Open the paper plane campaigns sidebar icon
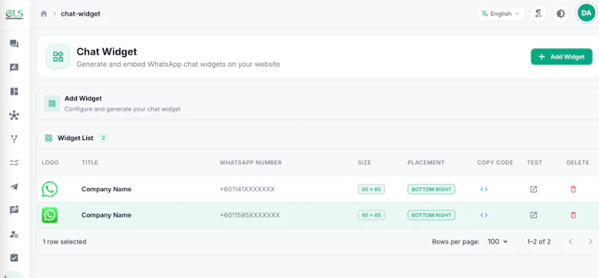The image size is (599, 278). [14, 187]
